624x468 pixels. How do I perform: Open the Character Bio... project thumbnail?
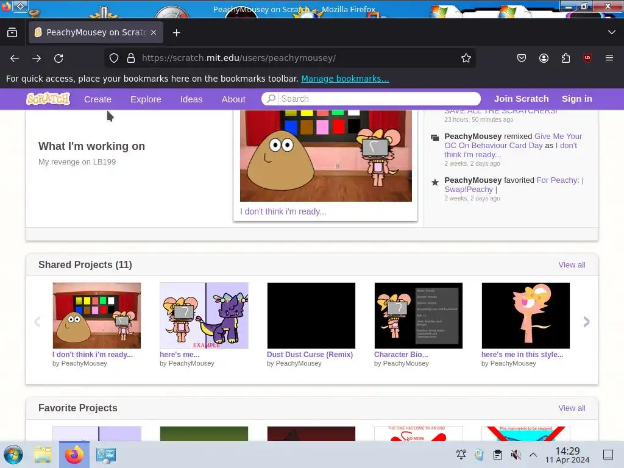[418, 316]
